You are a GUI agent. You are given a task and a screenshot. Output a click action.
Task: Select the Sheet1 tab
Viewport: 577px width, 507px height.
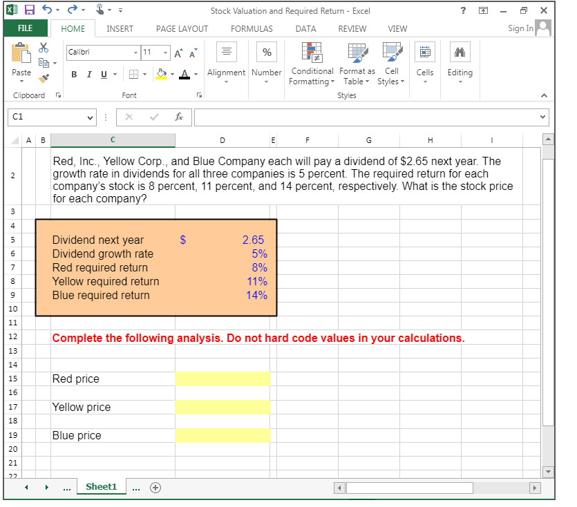pos(101,486)
